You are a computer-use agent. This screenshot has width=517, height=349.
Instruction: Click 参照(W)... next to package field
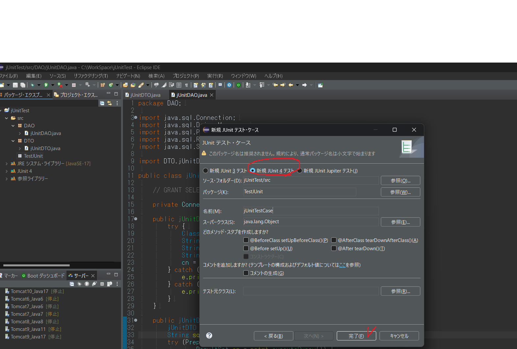pos(400,192)
